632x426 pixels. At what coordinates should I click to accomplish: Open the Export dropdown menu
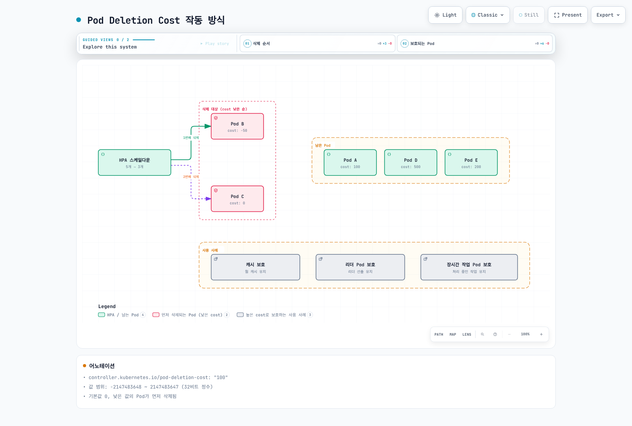(608, 15)
